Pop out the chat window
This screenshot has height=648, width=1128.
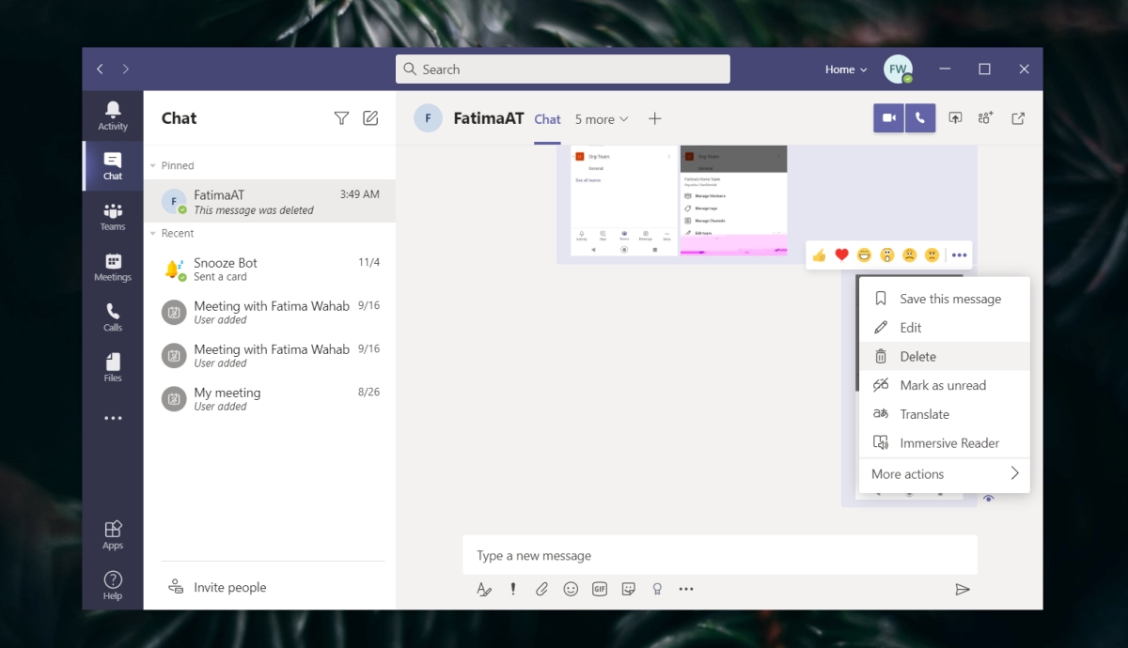pos(1018,118)
